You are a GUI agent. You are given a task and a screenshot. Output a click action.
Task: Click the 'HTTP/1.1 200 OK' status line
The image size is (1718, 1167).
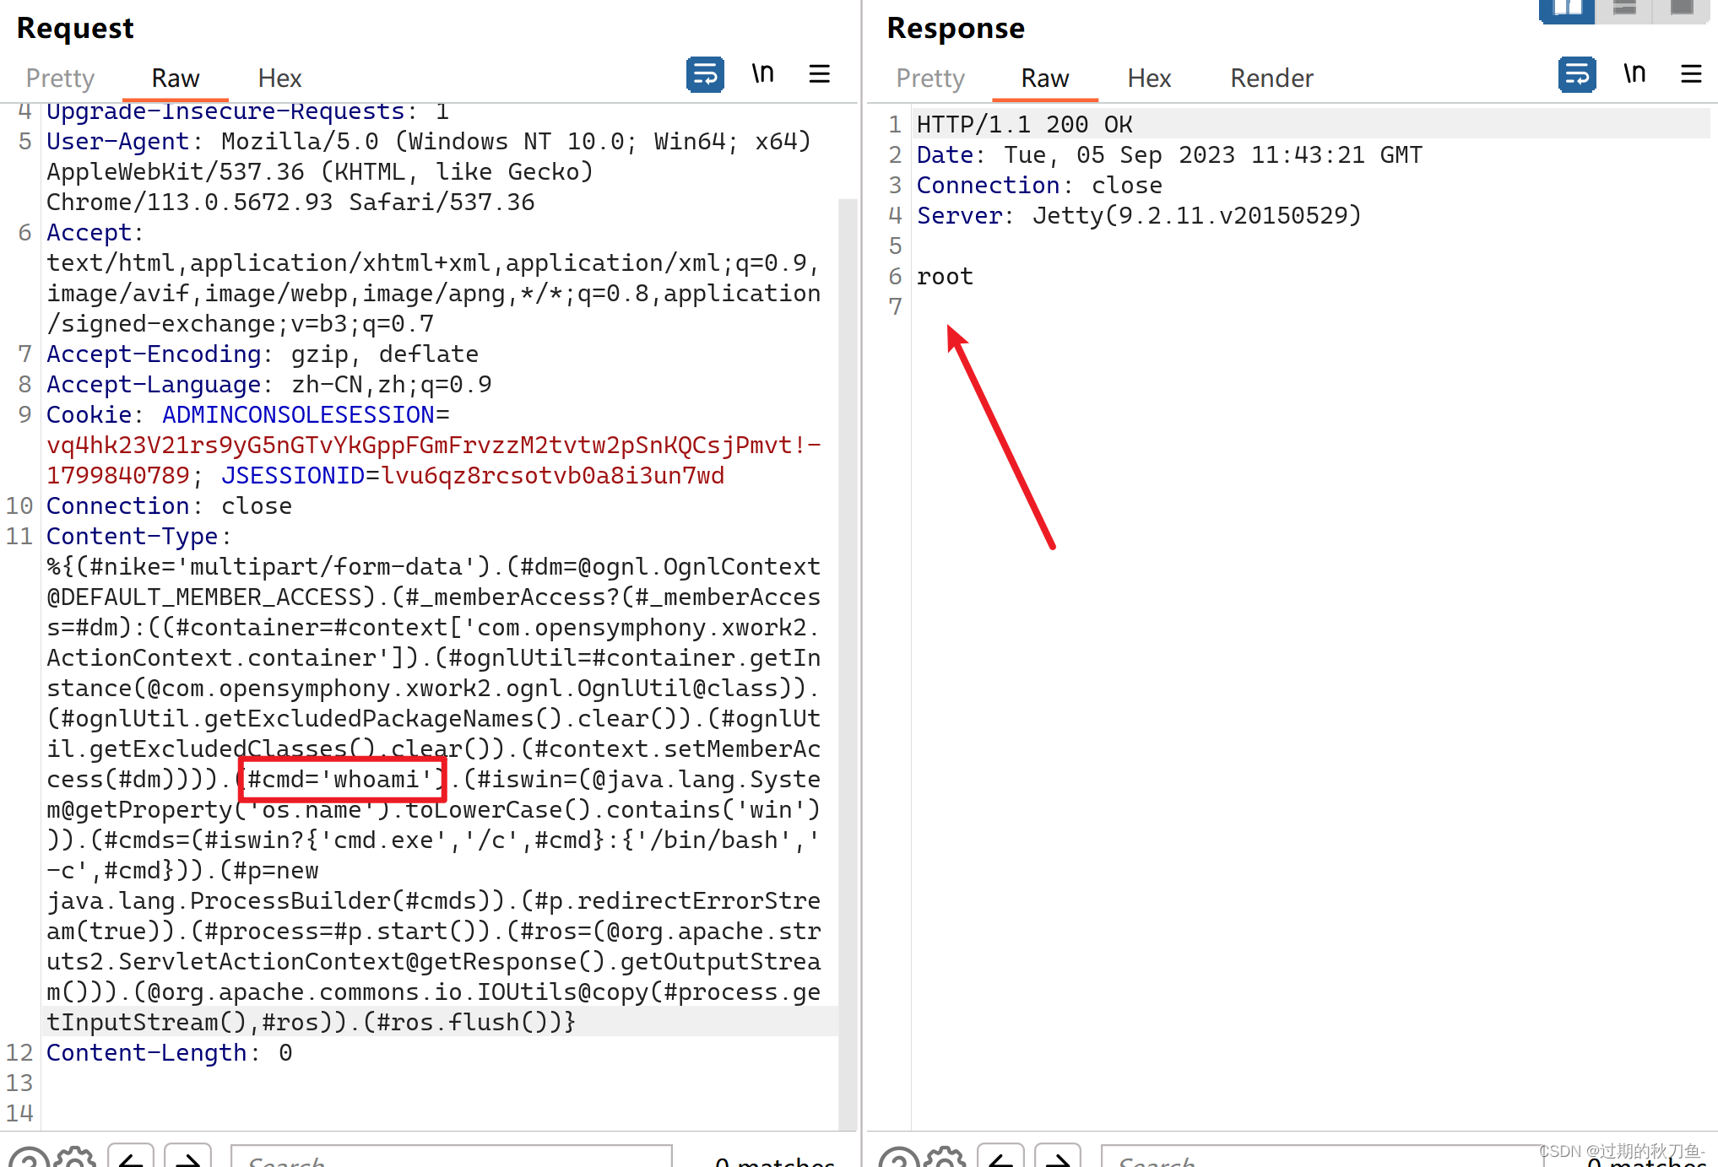pyautogui.click(x=1025, y=125)
